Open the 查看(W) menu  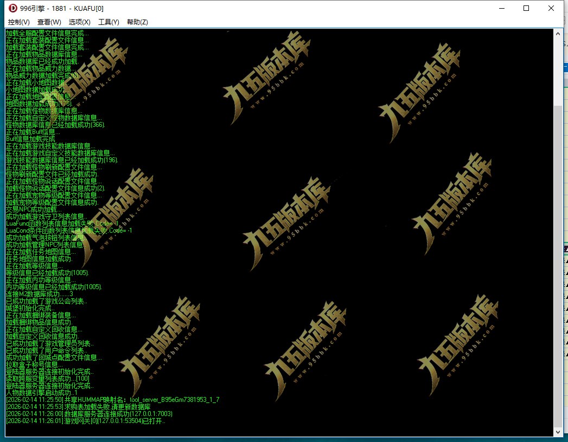coord(49,22)
